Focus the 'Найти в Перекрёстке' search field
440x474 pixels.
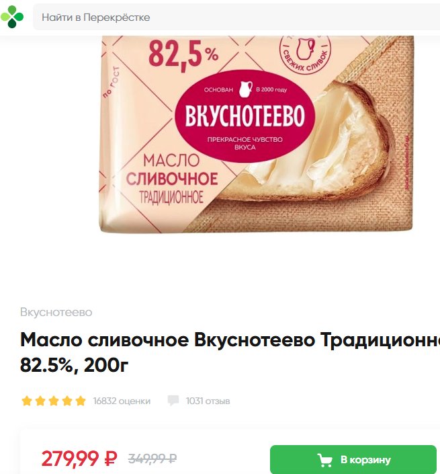pyautogui.click(x=236, y=17)
